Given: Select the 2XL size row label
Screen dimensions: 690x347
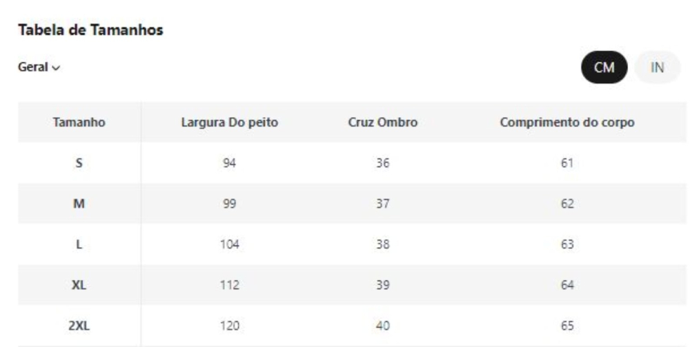Looking at the screenshot, I should (79, 326).
